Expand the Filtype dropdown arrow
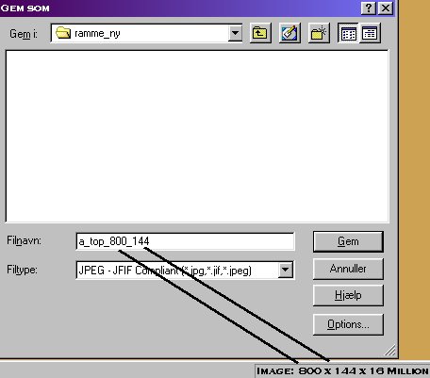 click(x=285, y=270)
